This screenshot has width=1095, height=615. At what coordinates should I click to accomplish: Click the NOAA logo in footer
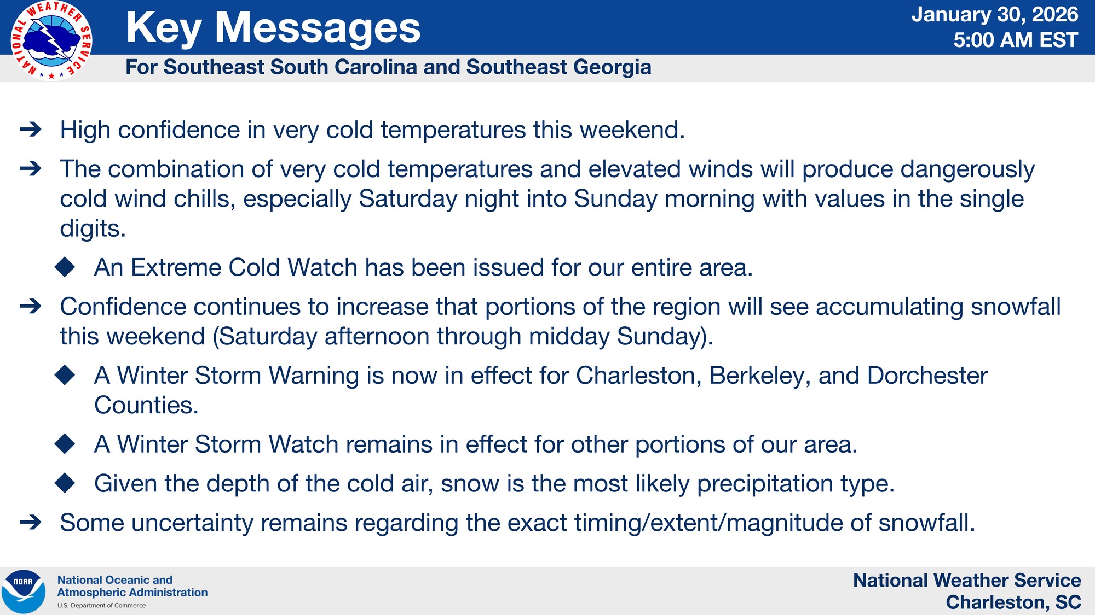coord(23,591)
